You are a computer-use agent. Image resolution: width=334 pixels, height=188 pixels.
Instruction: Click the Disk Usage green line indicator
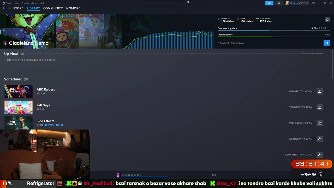tap(257, 19)
